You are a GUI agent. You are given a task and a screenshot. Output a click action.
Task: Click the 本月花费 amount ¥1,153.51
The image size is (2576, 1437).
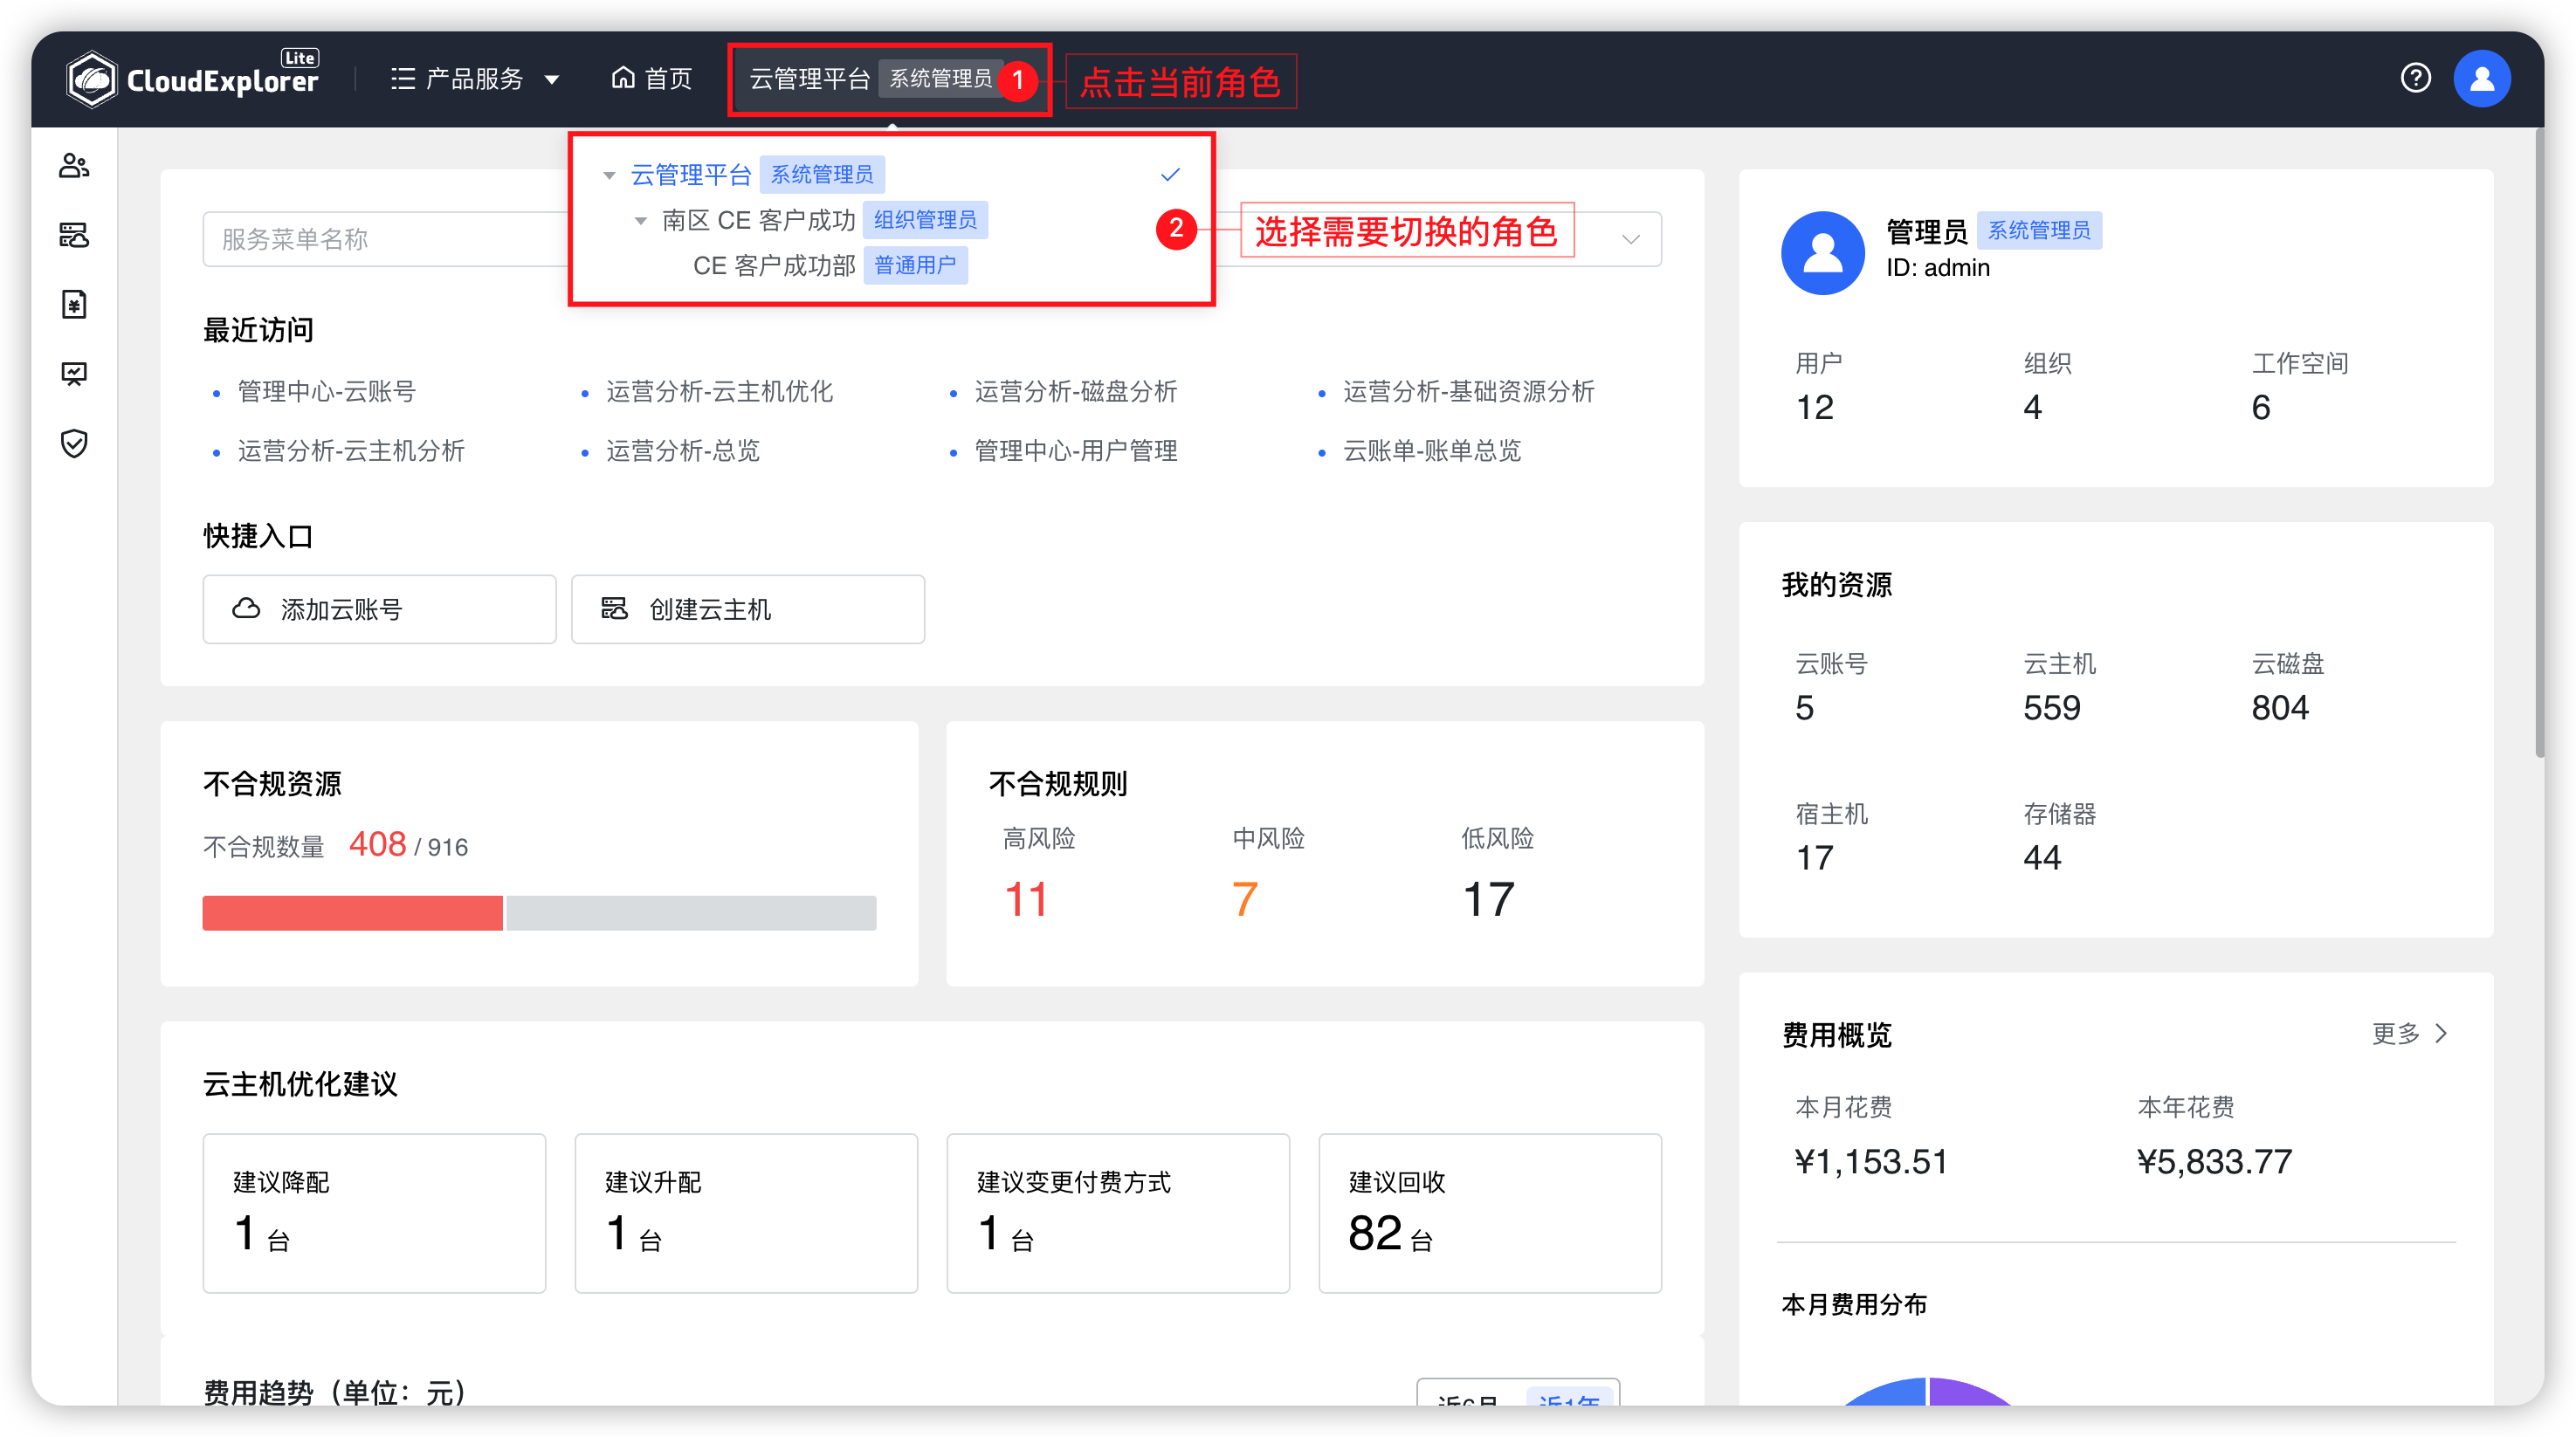click(x=1870, y=1162)
